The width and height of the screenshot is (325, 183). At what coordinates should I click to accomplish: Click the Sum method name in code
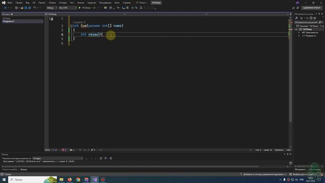pos(84,26)
